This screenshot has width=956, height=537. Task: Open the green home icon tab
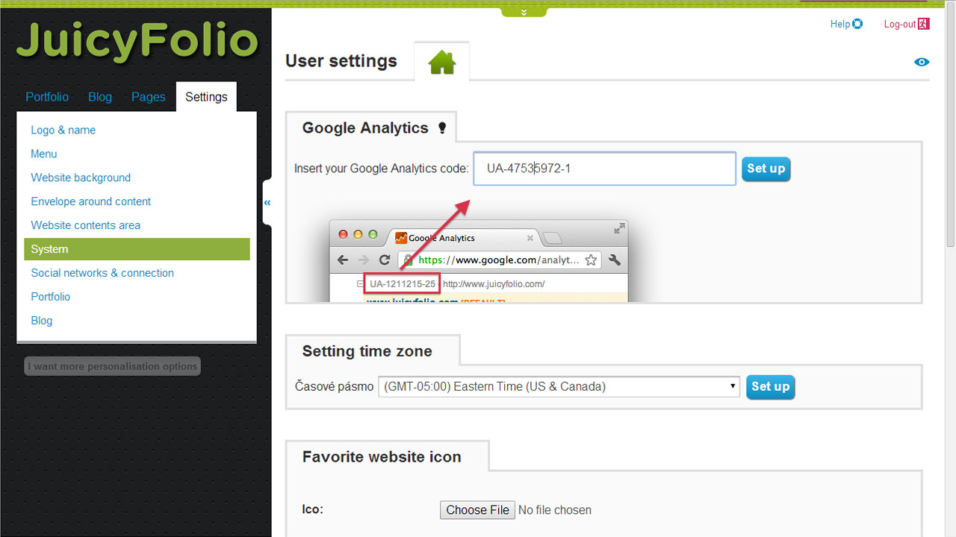(442, 62)
